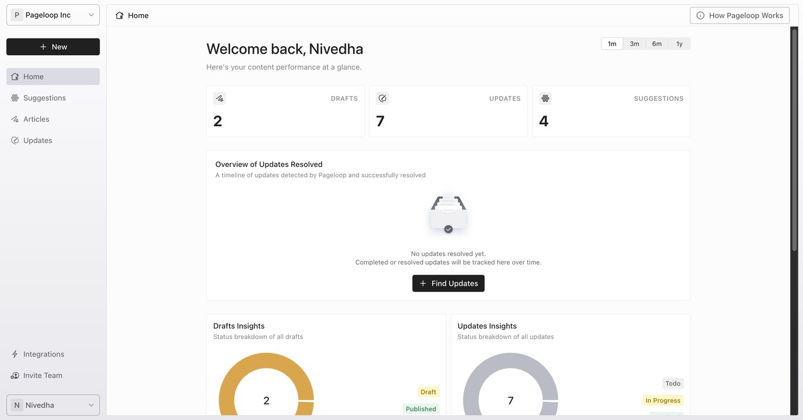The height and width of the screenshot is (420, 803).
Task: Click the Integrations label in sidebar
Action: click(x=44, y=354)
